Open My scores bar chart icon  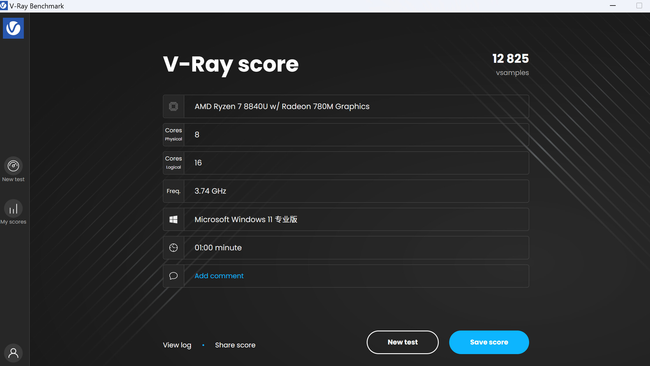tap(13, 209)
